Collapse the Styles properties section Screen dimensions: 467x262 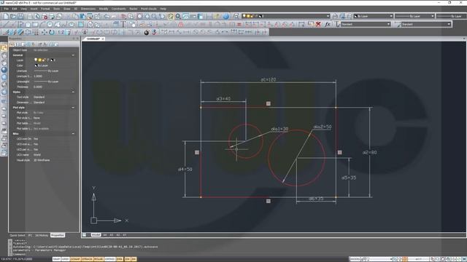(73, 92)
